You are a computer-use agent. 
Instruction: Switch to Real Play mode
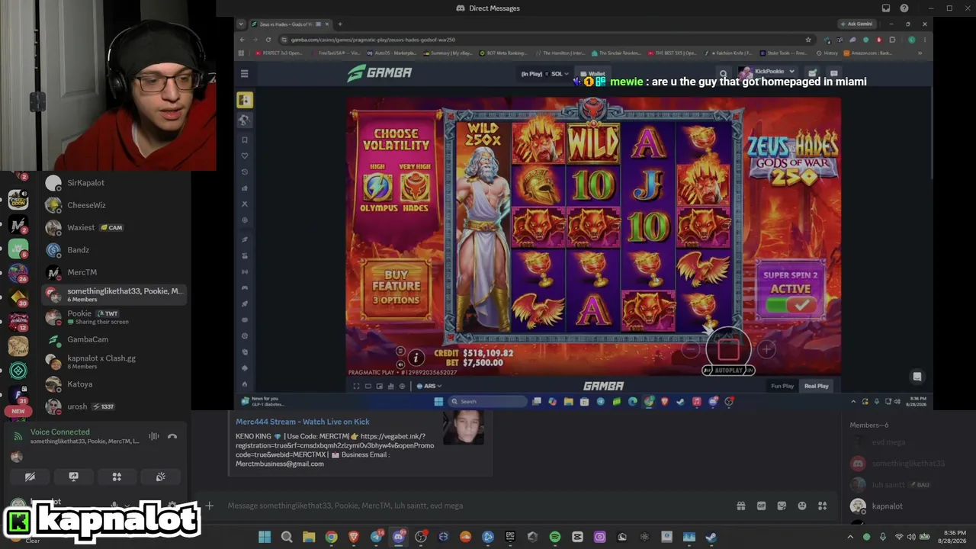[x=816, y=386]
